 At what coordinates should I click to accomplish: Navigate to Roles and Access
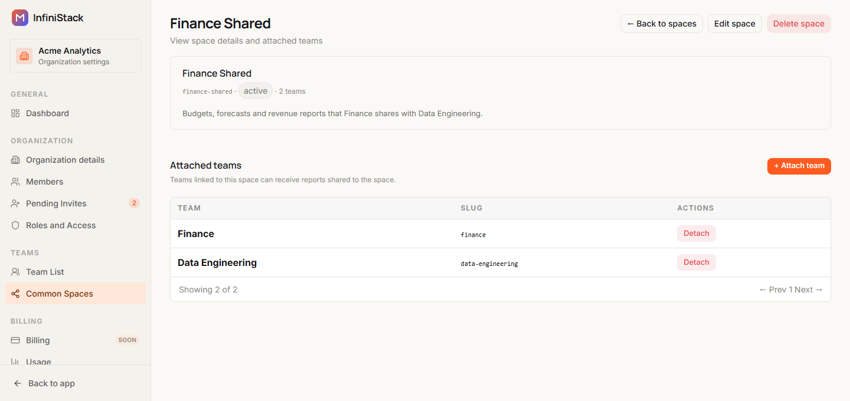(x=75, y=225)
